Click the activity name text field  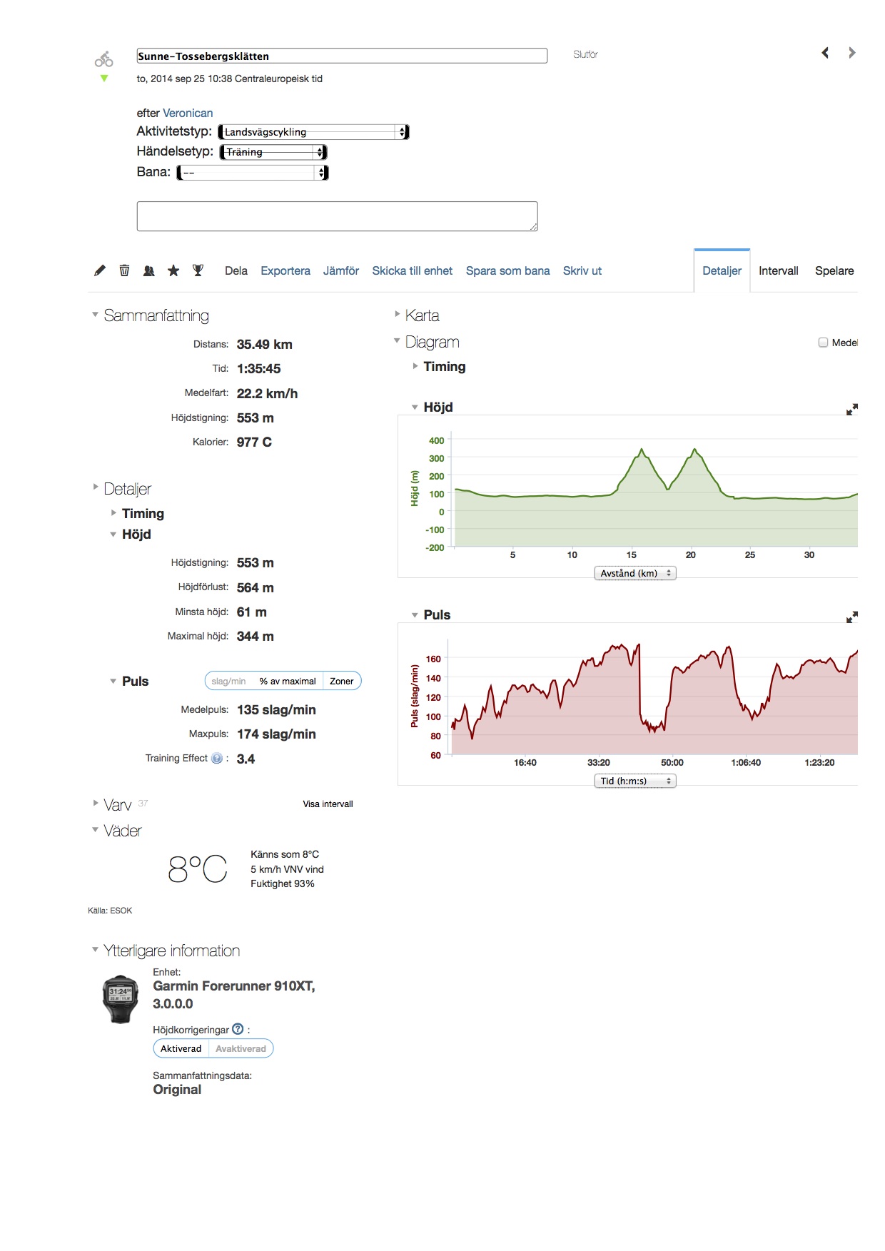point(341,56)
